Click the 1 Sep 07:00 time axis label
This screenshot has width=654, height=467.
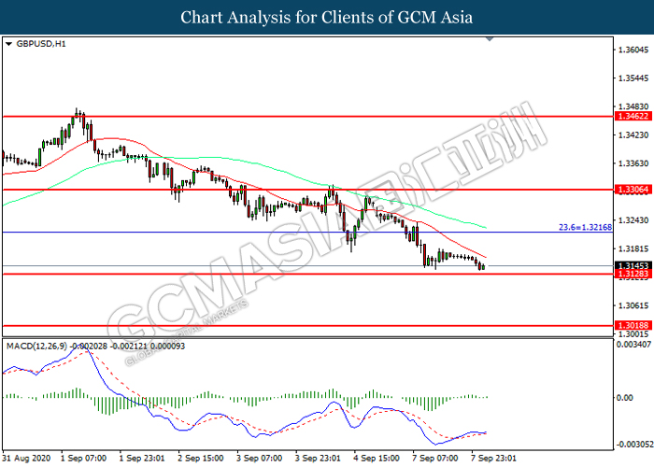tap(83, 459)
